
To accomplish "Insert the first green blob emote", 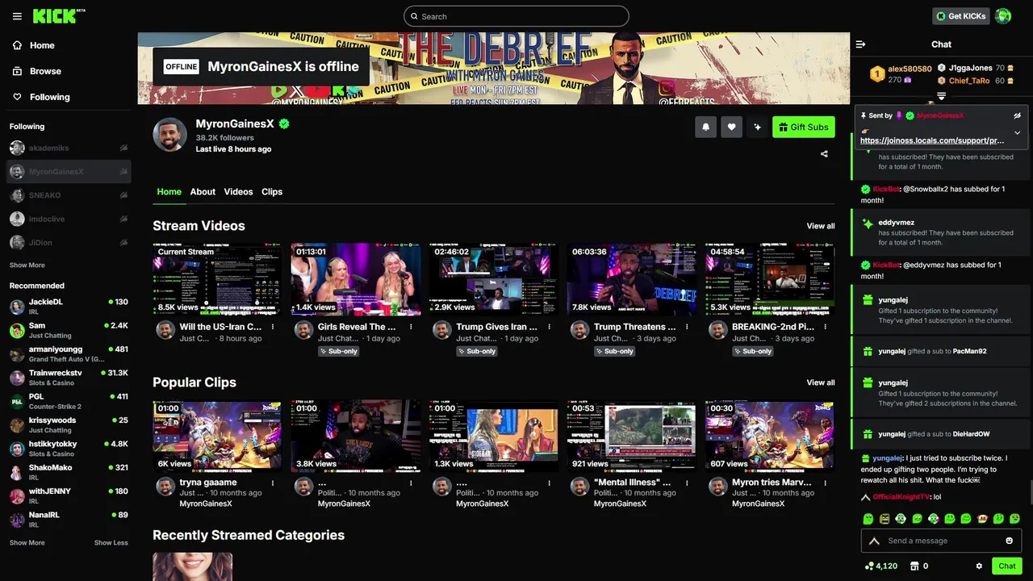I will (x=868, y=519).
